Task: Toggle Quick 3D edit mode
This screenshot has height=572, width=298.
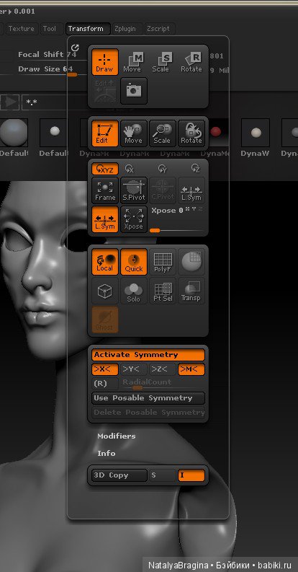Action: click(x=134, y=262)
